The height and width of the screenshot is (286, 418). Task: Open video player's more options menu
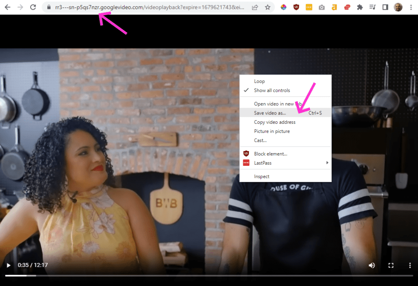click(x=410, y=265)
